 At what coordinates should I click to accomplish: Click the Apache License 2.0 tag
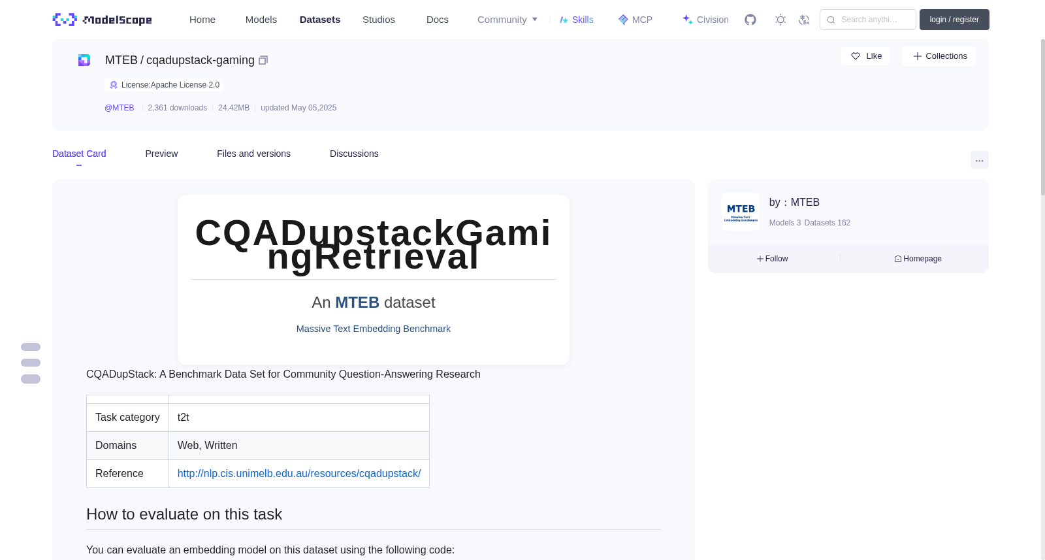click(x=164, y=85)
